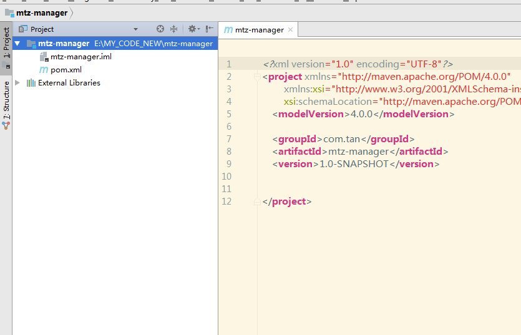Image resolution: width=521 pixels, height=335 pixels.
Task: Close the mtz-manager editor tab
Action: 291,29
